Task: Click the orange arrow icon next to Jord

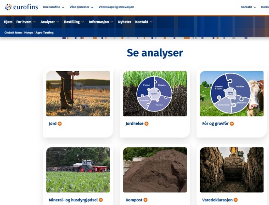Action: tap(60, 123)
